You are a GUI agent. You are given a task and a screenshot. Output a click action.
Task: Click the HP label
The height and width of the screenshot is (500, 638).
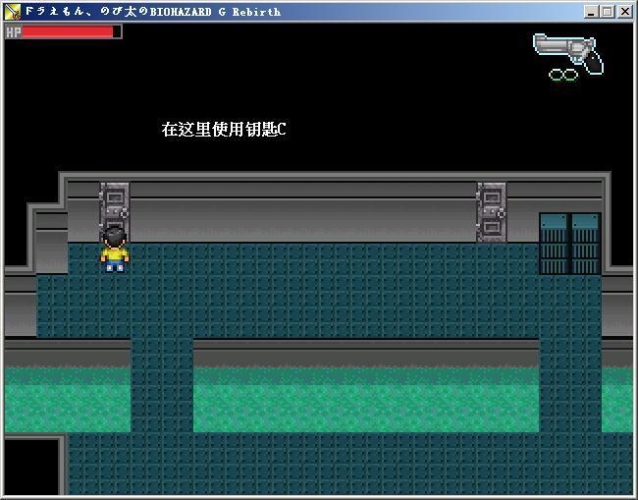(14, 32)
